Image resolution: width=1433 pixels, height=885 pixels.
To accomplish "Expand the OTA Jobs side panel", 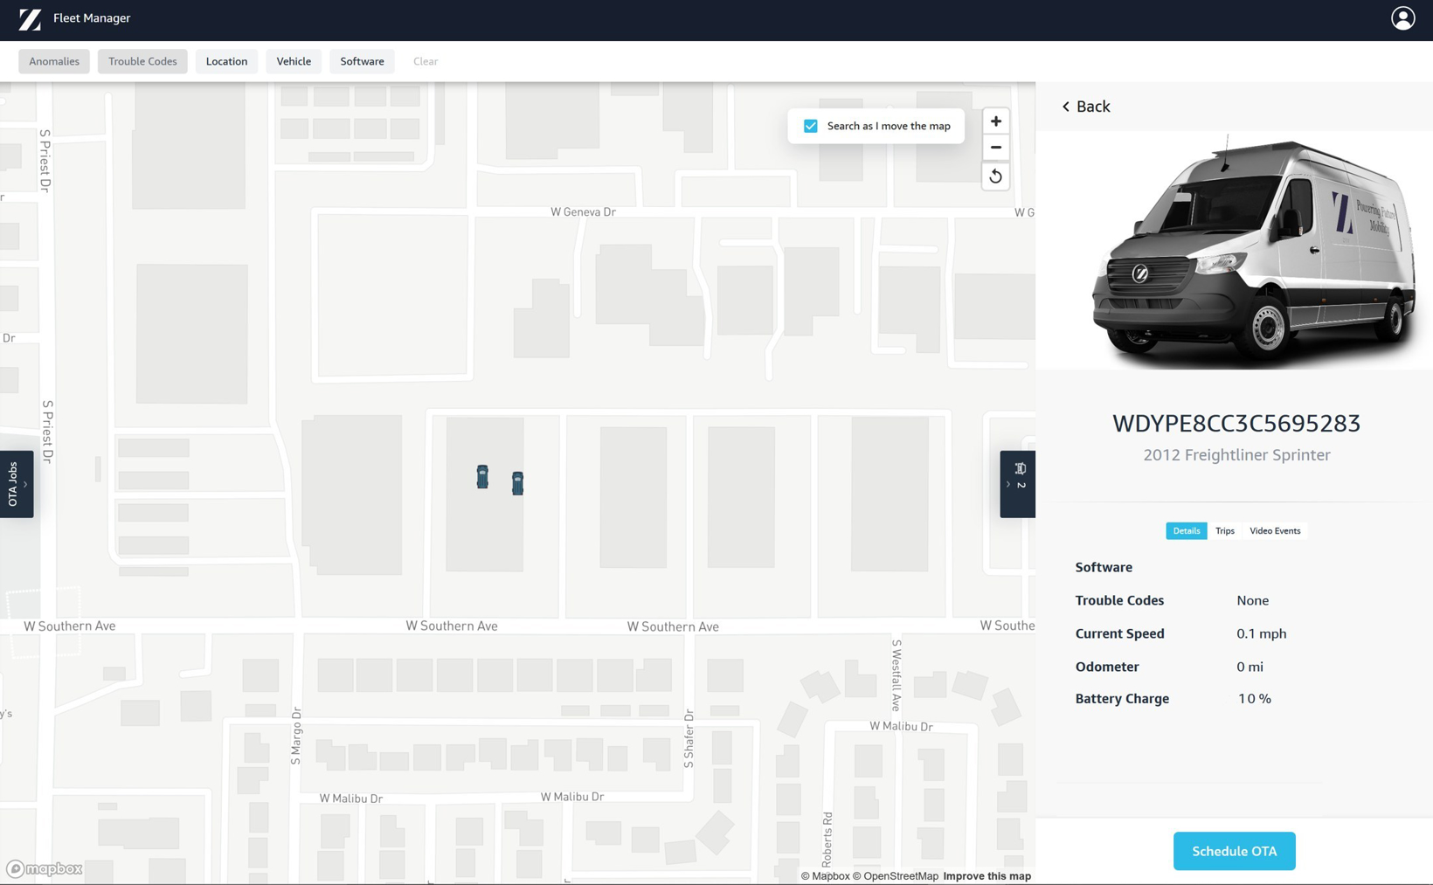I will coord(17,484).
